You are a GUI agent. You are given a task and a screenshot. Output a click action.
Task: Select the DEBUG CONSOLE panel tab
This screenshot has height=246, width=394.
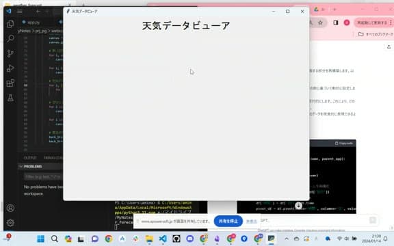tap(53, 158)
